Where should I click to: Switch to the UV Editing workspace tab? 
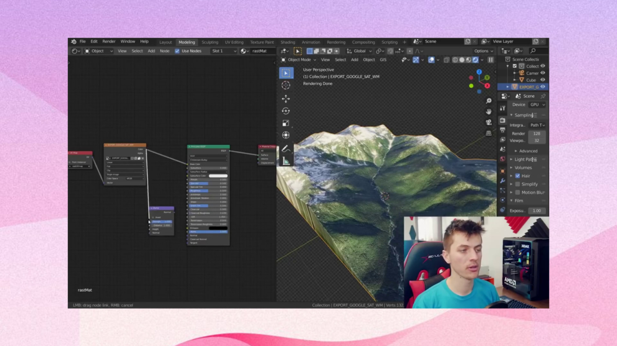pyautogui.click(x=234, y=42)
